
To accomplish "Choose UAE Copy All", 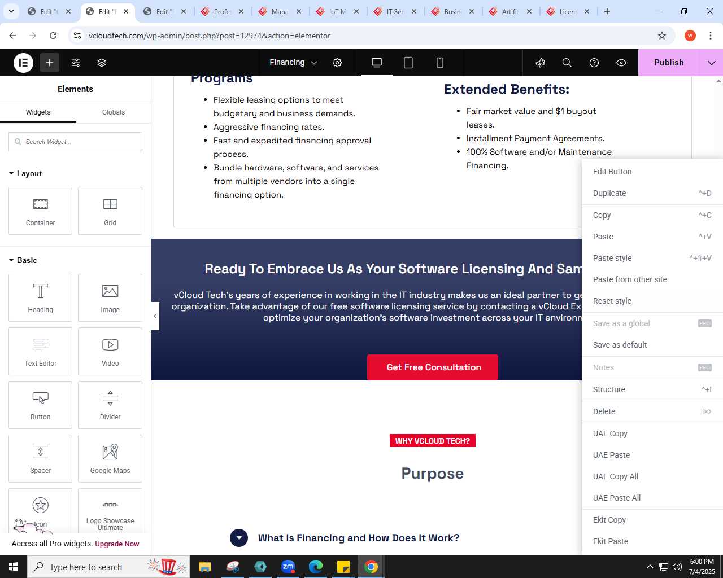I will pos(652,476).
